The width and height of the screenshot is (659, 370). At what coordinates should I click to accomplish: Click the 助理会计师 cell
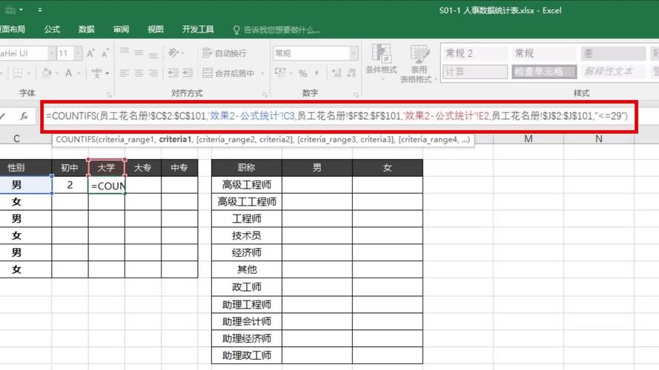[x=247, y=322]
